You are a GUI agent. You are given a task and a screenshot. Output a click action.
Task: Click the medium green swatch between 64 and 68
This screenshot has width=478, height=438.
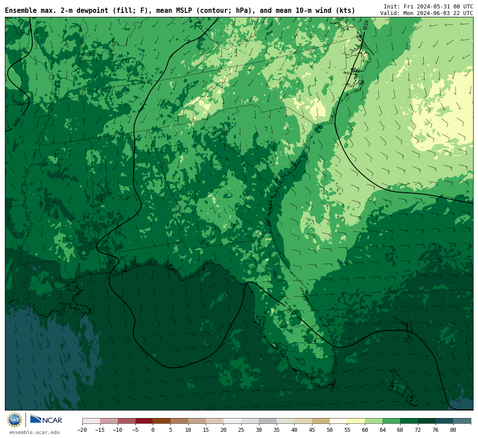click(391, 421)
